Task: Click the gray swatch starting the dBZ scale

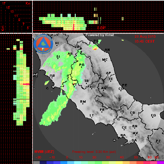Action: pyautogui.click(x=36, y=162)
